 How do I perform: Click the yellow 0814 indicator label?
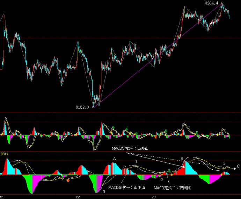point(5,154)
